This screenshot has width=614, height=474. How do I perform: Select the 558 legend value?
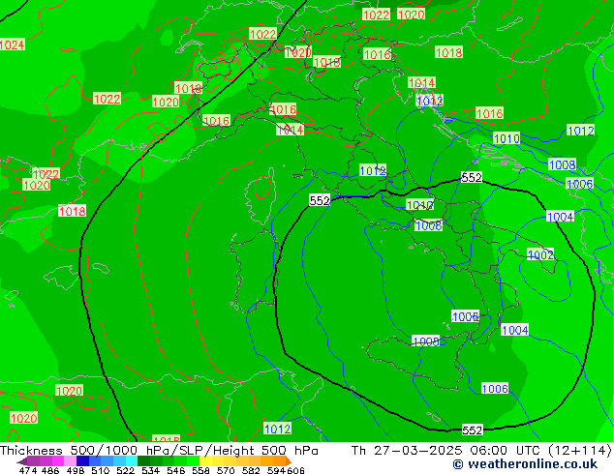tap(200, 470)
